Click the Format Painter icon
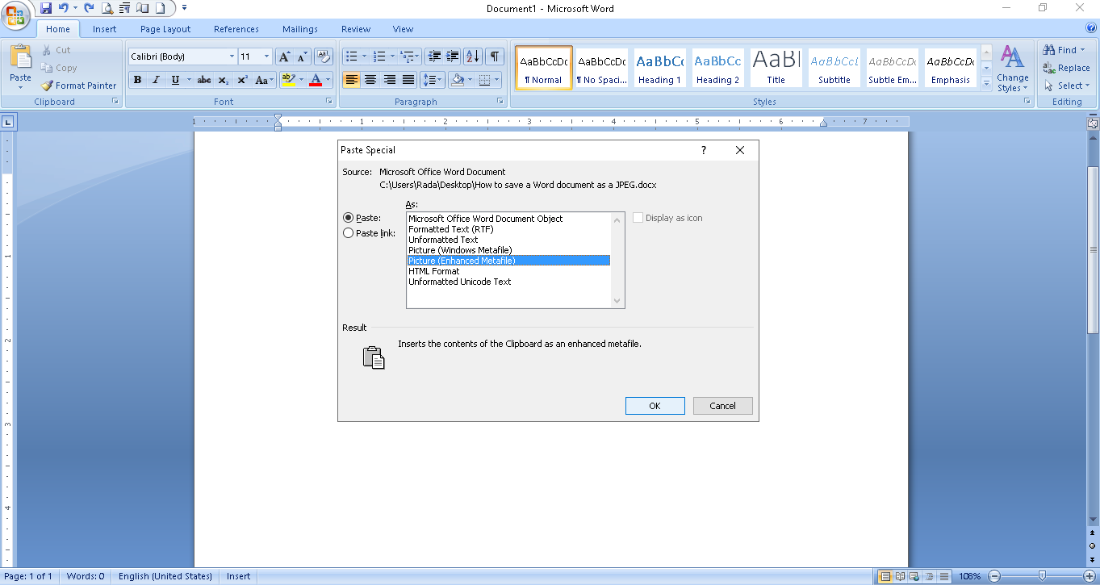 [x=78, y=85]
